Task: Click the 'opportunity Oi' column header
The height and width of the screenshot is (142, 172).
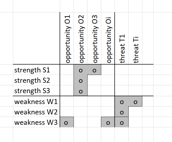Action: click(108, 38)
